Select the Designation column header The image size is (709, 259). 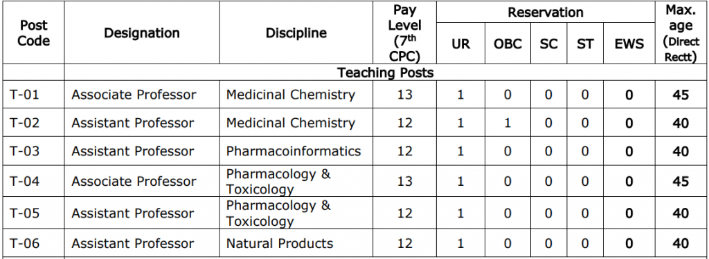click(142, 33)
